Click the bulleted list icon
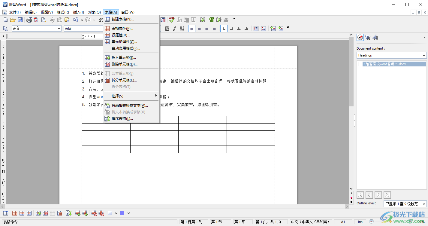 pyautogui.click(x=256, y=29)
